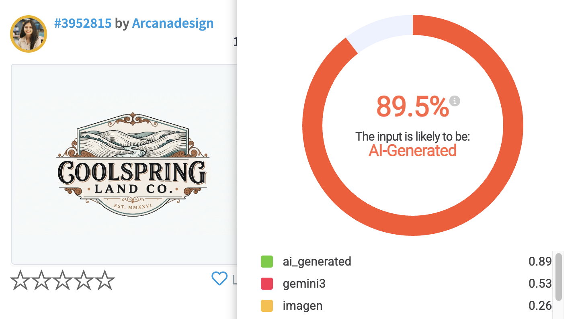Give the entry four stars

pos(84,280)
